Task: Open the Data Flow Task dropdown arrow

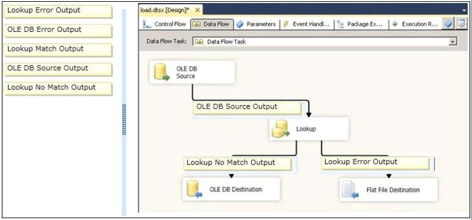Action: (x=452, y=42)
